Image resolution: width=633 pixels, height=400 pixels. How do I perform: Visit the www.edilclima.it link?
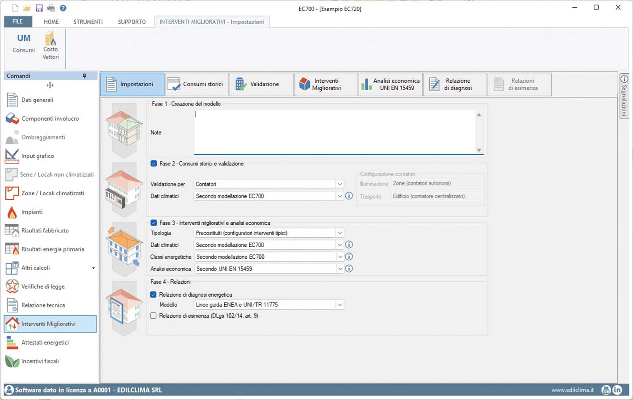coord(573,390)
